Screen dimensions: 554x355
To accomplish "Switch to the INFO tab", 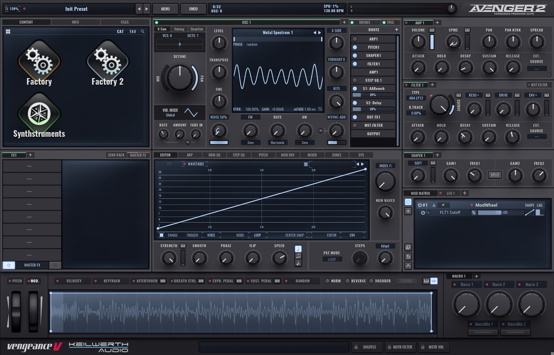I will 75,22.
